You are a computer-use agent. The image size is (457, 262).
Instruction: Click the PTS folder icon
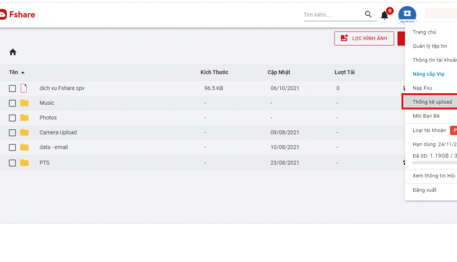click(x=24, y=163)
